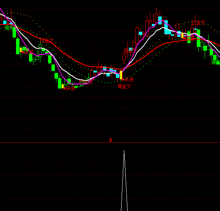Click the 日金叉 label on the left downtrend
Image resolution: width=220 pixels, height=211 pixels.
point(47,41)
